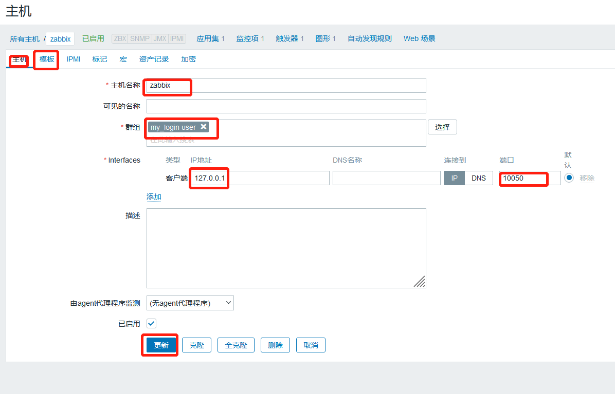
Task: Click the 选择 button for groups
Action: pos(442,127)
